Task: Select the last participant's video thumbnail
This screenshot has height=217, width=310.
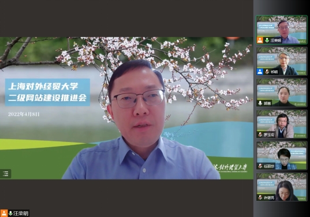Action: (282, 187)
